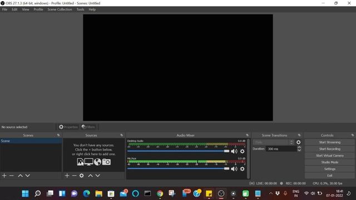Mute Desktop Audio speaker icon
The width and height of the screenshot is (356, 200).
coord(234,151)
